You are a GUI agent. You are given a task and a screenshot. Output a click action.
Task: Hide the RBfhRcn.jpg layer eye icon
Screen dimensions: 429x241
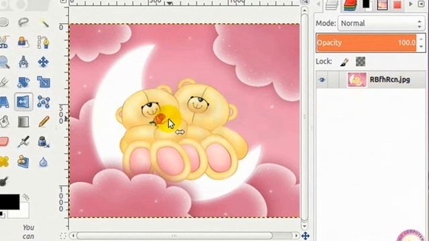322,80
